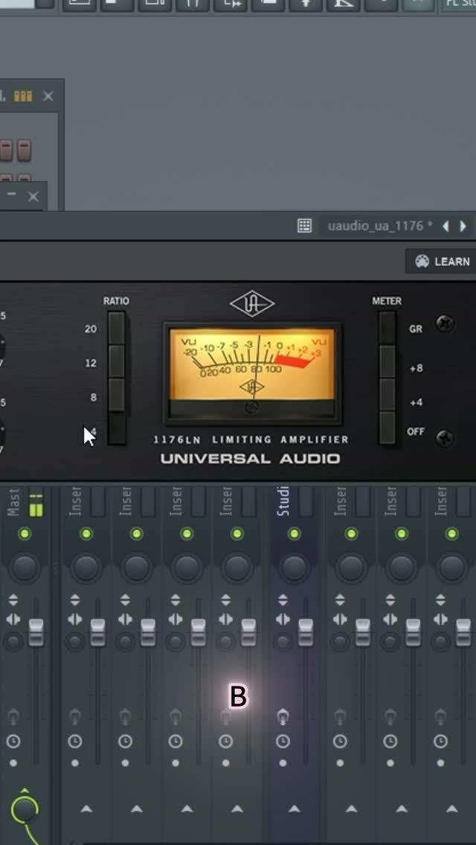
Task: Expand send arrow under first Insert after Master
Action: (x=86, y=809)
